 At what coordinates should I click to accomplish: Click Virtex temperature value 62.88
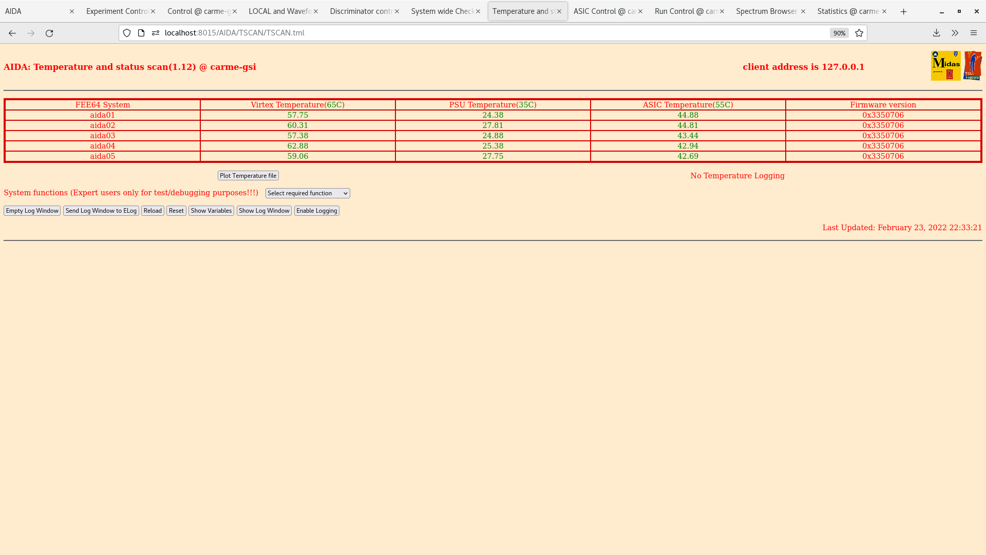pos(298,146)
